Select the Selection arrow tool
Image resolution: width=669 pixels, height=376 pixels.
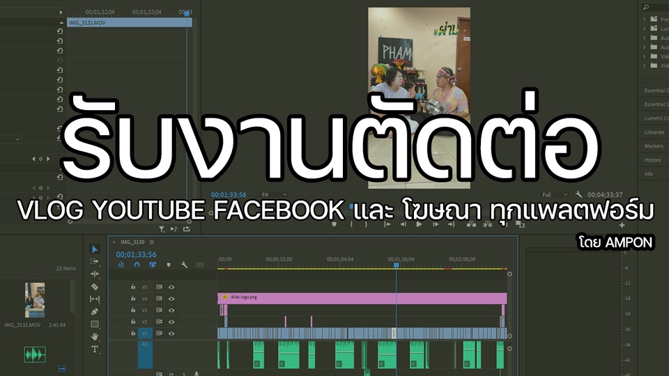(95, 249)
